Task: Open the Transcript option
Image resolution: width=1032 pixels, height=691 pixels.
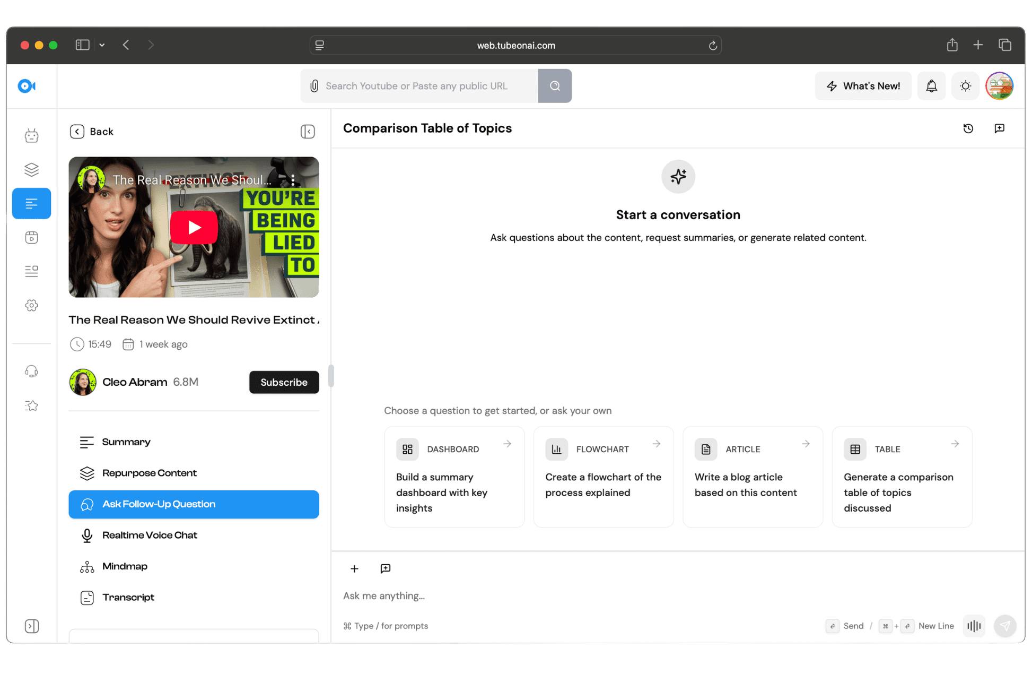Action: coord(194,597)
